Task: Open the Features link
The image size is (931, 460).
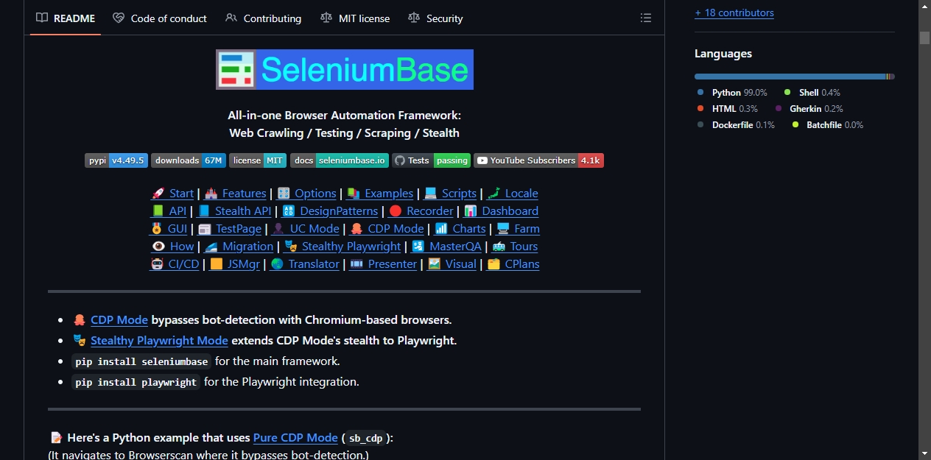Action: (x=235, y=194)
